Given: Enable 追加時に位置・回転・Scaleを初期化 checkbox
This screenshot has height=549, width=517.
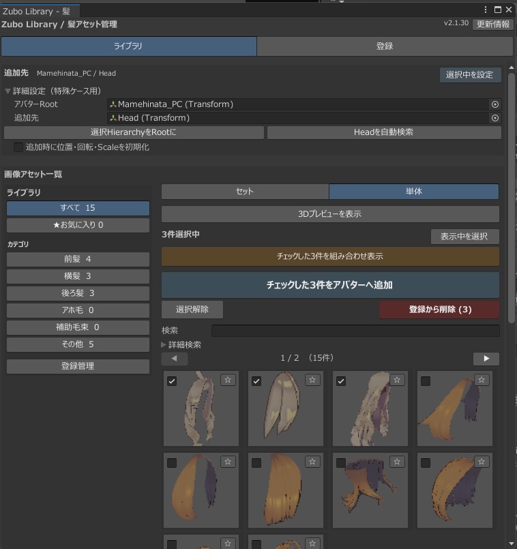Looking at the screenshot, I should click(x=18, y=147).
